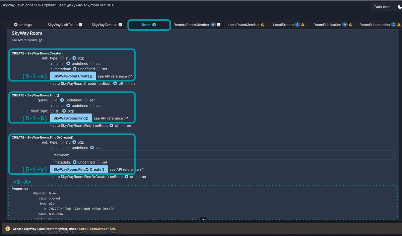Select sfu room type in SkyWayRoom.Create
The height and width of the screenshot is (236, 402).
click(x=62, y=58)
